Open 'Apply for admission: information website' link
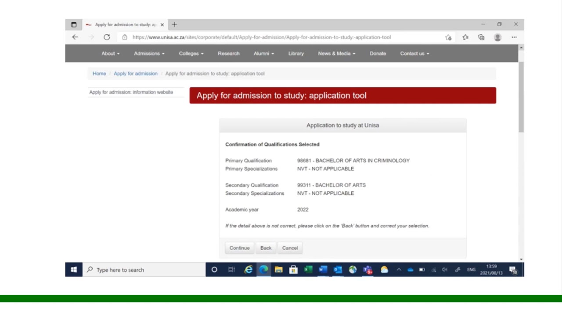 131,92
